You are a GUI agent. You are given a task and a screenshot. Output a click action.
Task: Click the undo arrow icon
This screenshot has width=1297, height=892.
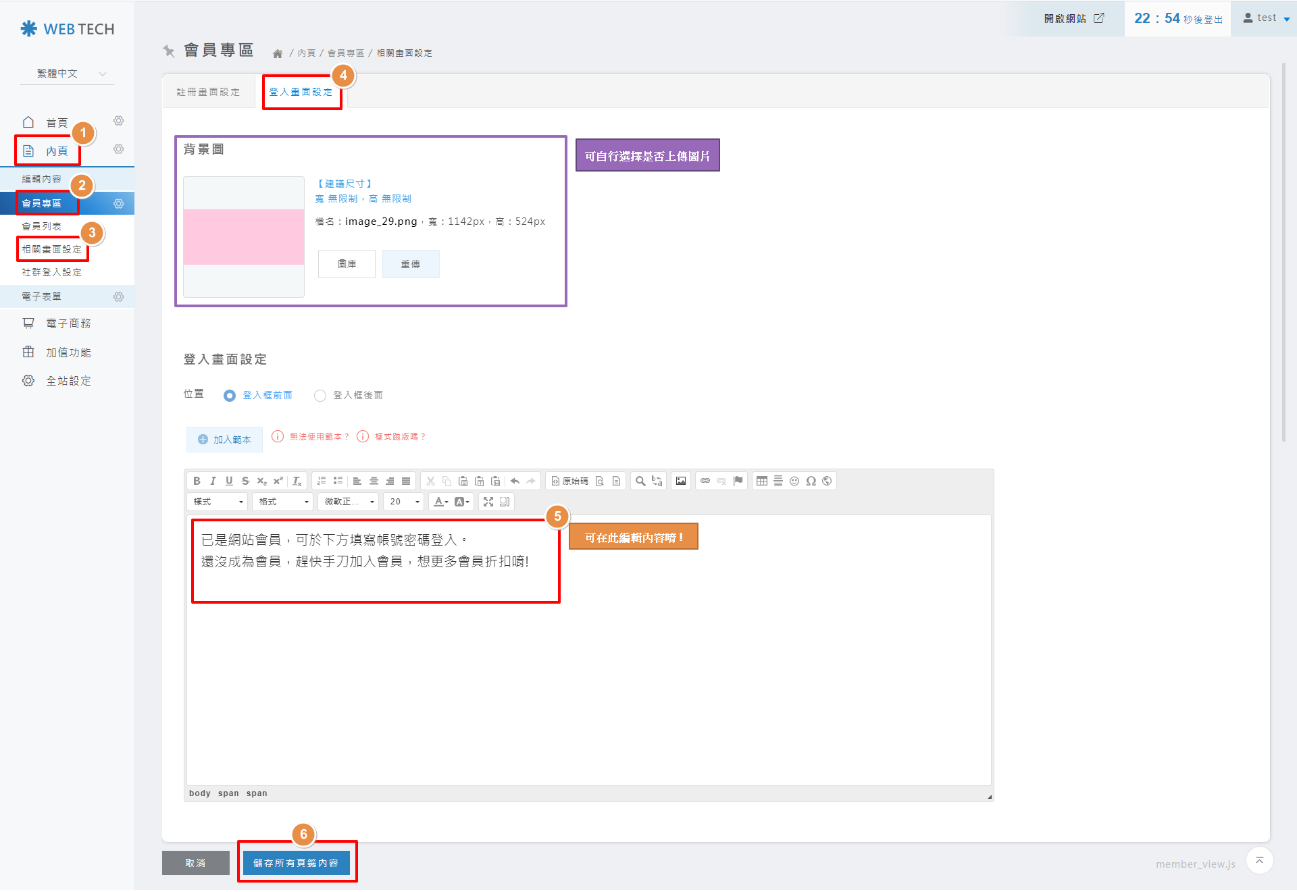coord(515,481)
